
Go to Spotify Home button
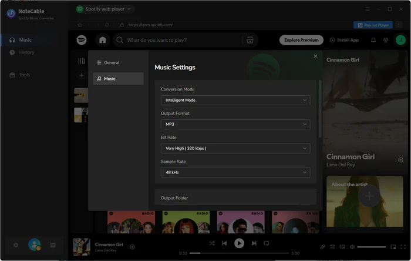[x=103, y=40]
